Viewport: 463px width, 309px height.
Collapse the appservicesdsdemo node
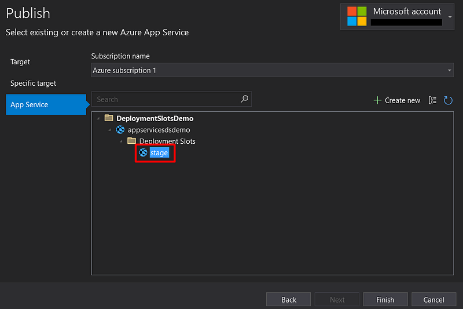click(110, 130)
